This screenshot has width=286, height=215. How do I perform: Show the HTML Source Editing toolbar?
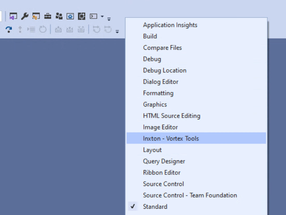[196, 116]
